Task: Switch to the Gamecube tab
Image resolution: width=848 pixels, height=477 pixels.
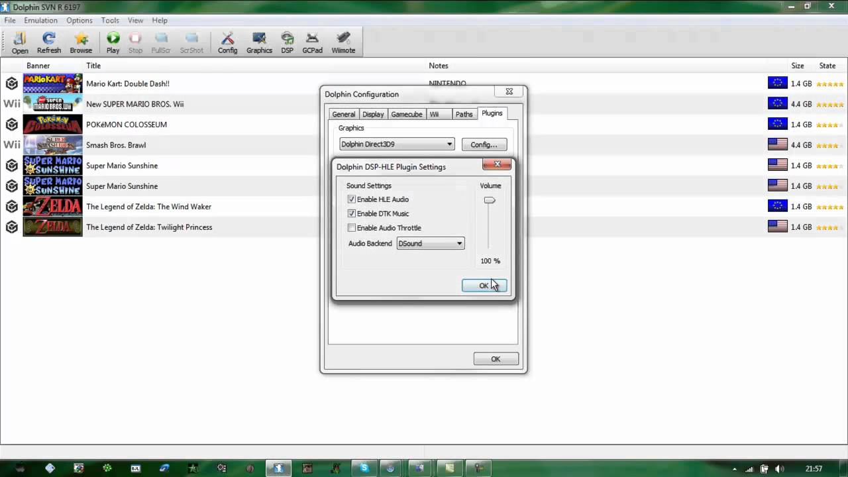Action: tap(407, 115)
